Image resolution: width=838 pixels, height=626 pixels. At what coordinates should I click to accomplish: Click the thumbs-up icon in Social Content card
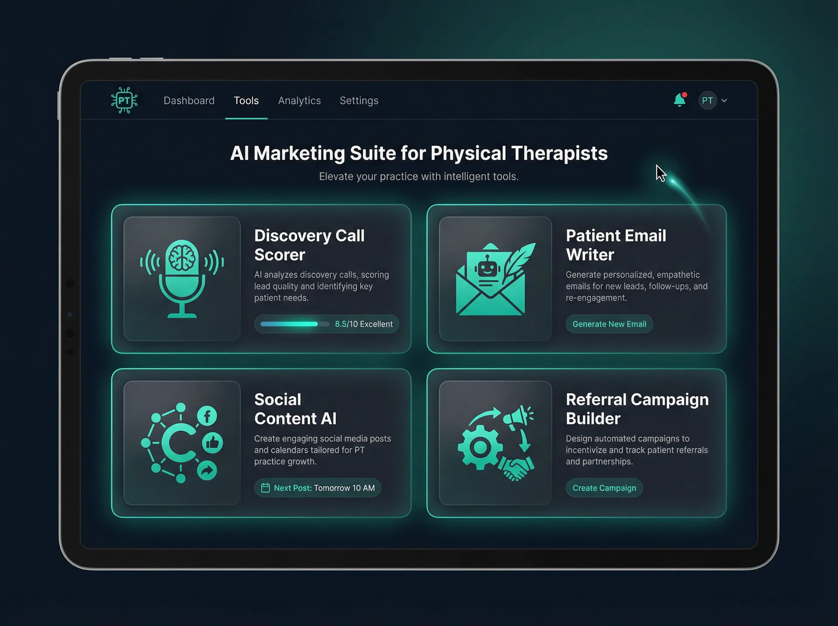coord(213,442)
